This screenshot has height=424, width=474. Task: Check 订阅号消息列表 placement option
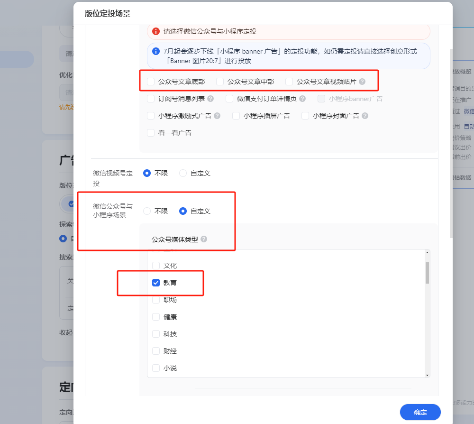[x=151, y=99]
